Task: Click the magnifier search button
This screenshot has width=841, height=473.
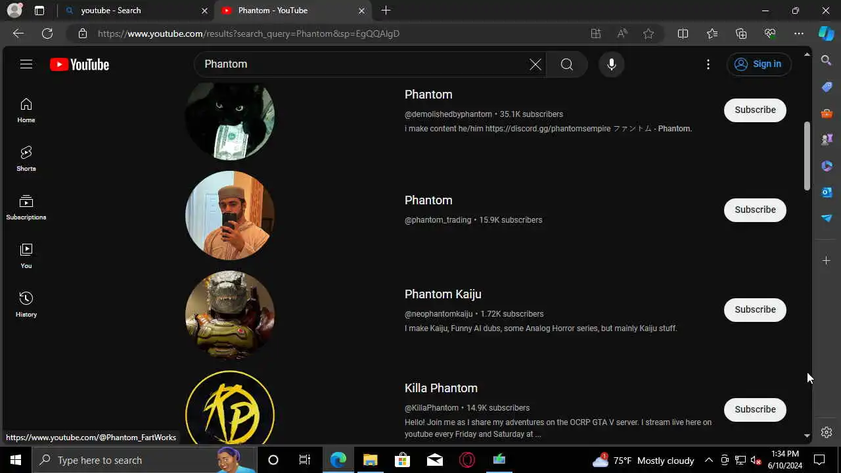Action: [567, 64]
